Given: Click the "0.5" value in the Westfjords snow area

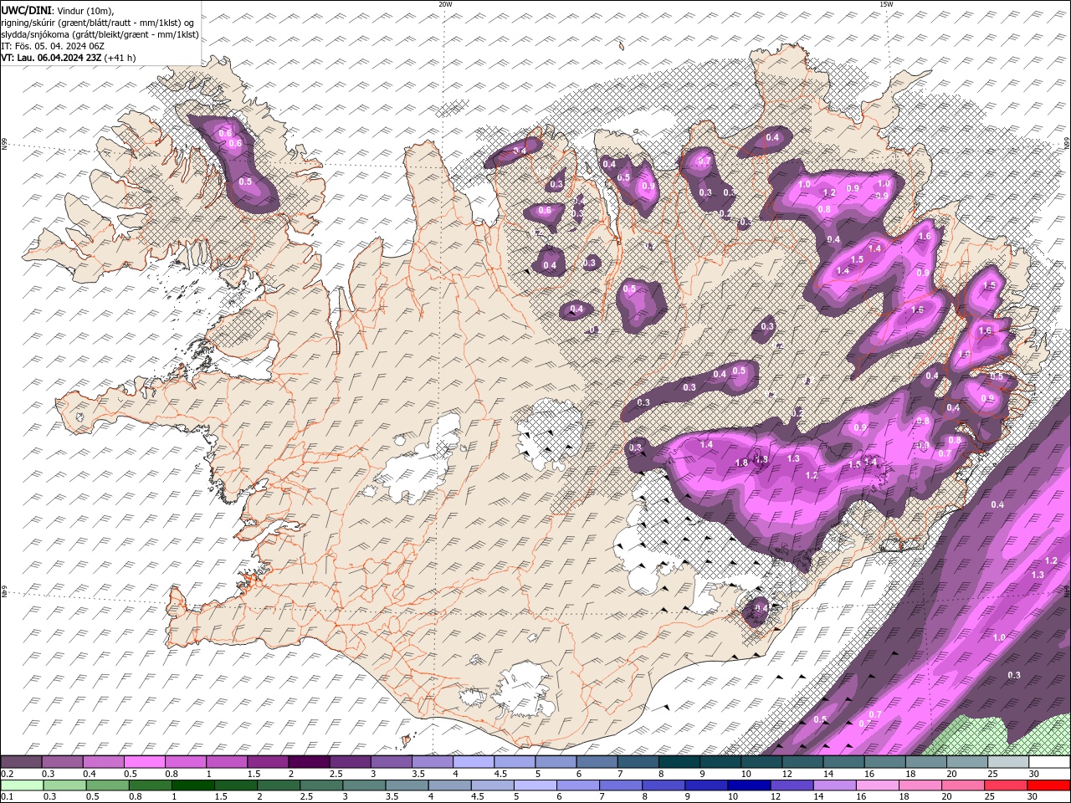Looking at the screenshot, I should (x=245, y=182).
